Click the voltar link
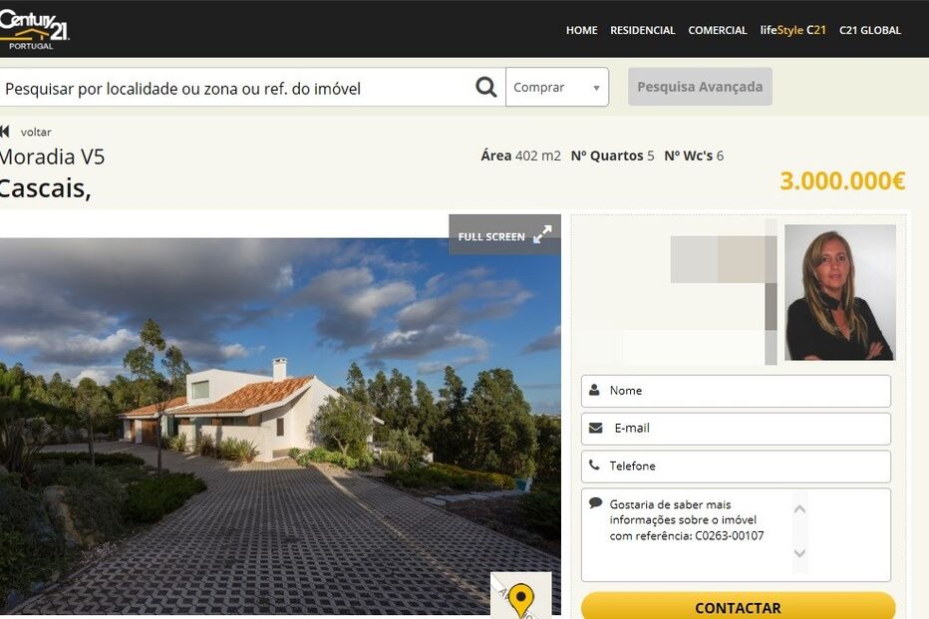Screen dimensions: 929x619 (36, 133)
